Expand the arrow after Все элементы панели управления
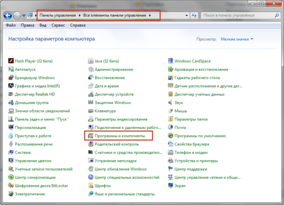Screen dimensions: 284x205 click(x=150, y=15)
